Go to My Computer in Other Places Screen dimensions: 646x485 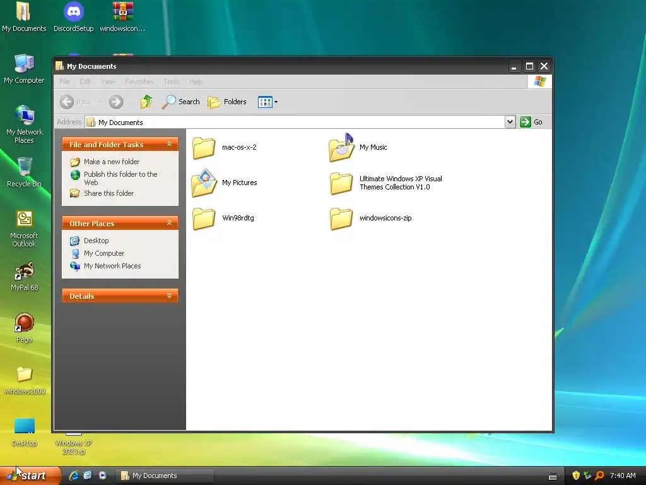pyautogui.click(x=104, y=253)
